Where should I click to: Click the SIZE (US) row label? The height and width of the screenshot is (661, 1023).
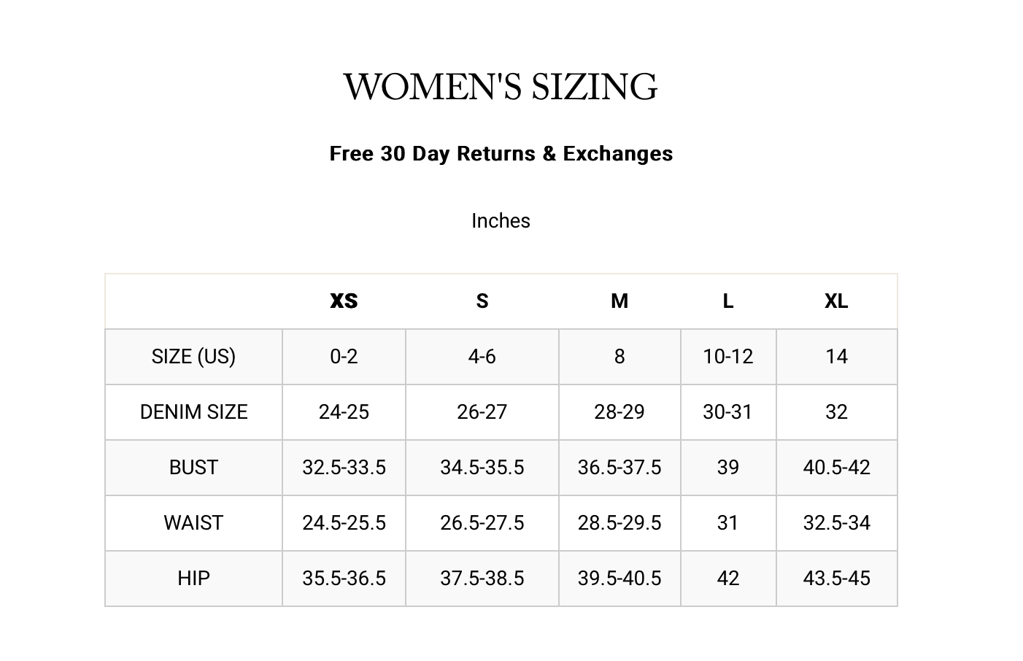coord(193,357)
